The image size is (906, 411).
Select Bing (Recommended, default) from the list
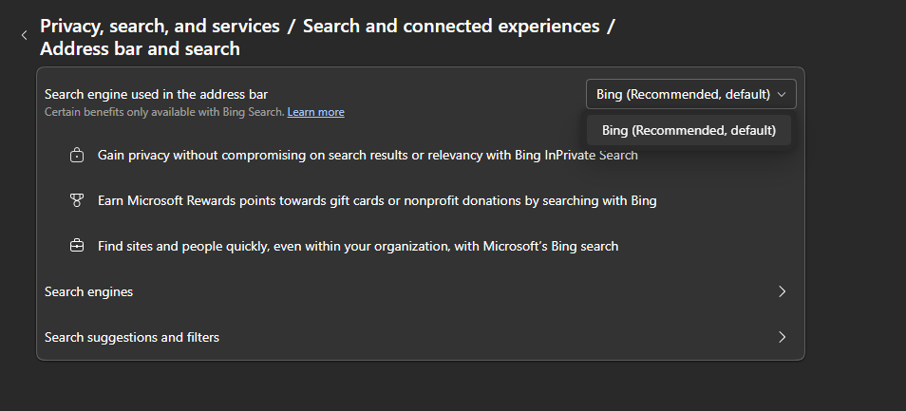pyautogui.click(x=689, y=130)
